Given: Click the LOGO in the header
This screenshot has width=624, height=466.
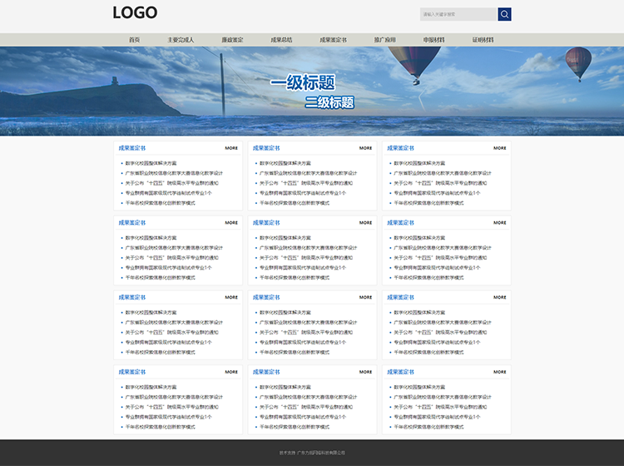Looking at the screenshot, I should pyautogui.click(x=135, y=12).
